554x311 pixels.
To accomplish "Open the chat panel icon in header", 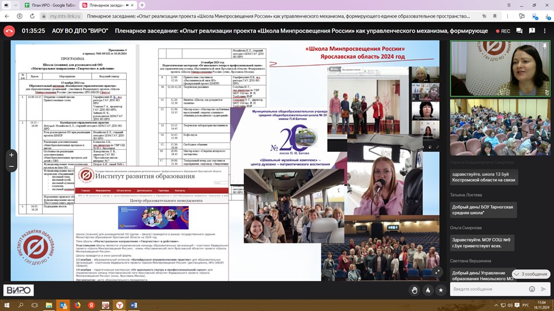I will click(519, 31).
